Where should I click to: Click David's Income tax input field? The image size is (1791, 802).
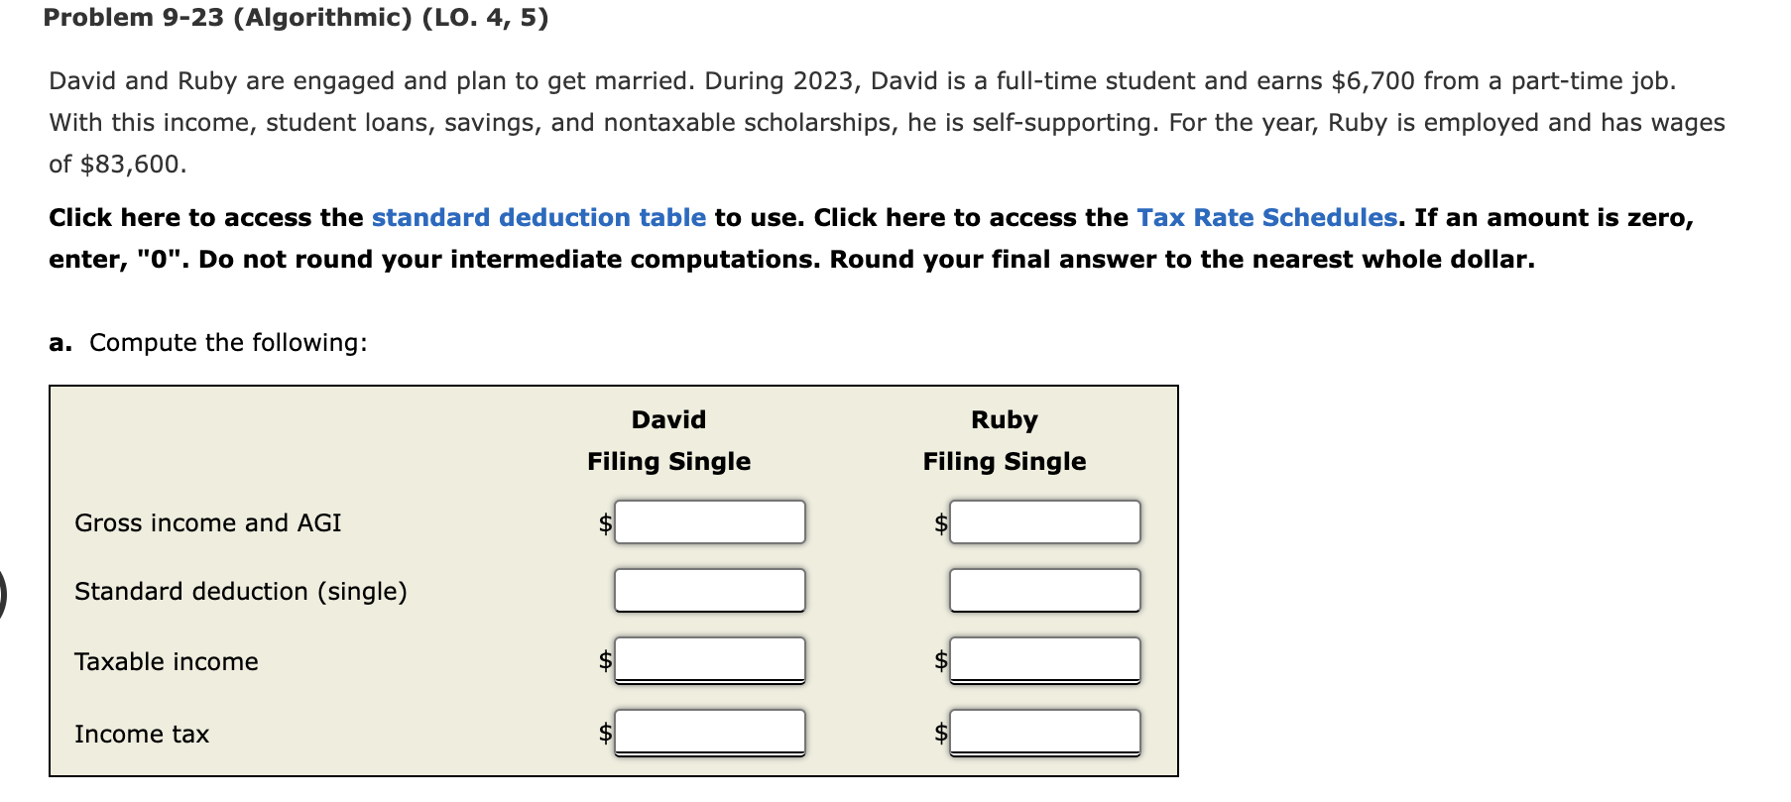tap(708, 733)
